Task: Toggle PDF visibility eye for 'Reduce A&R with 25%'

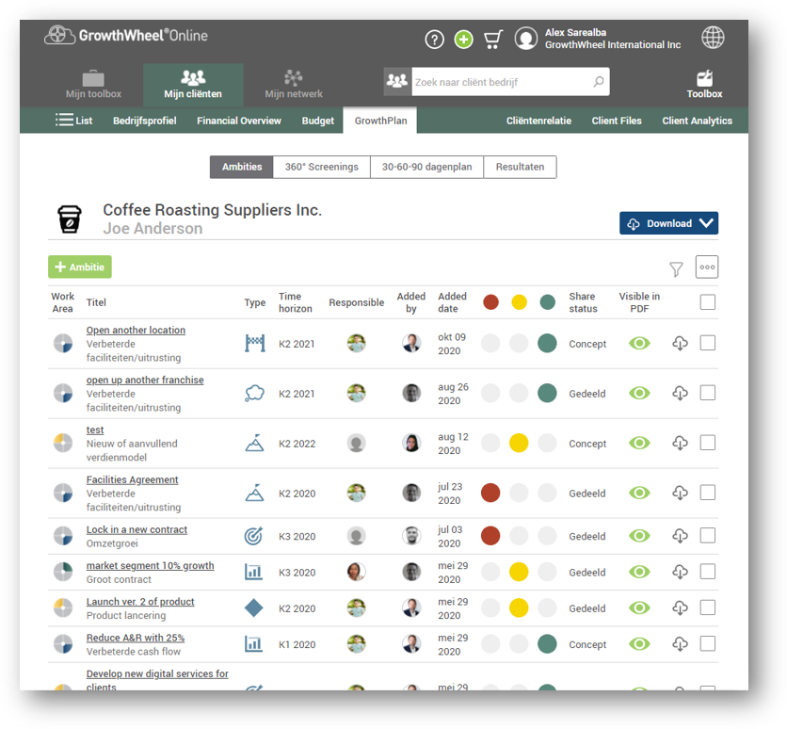Action: [639, 643]
